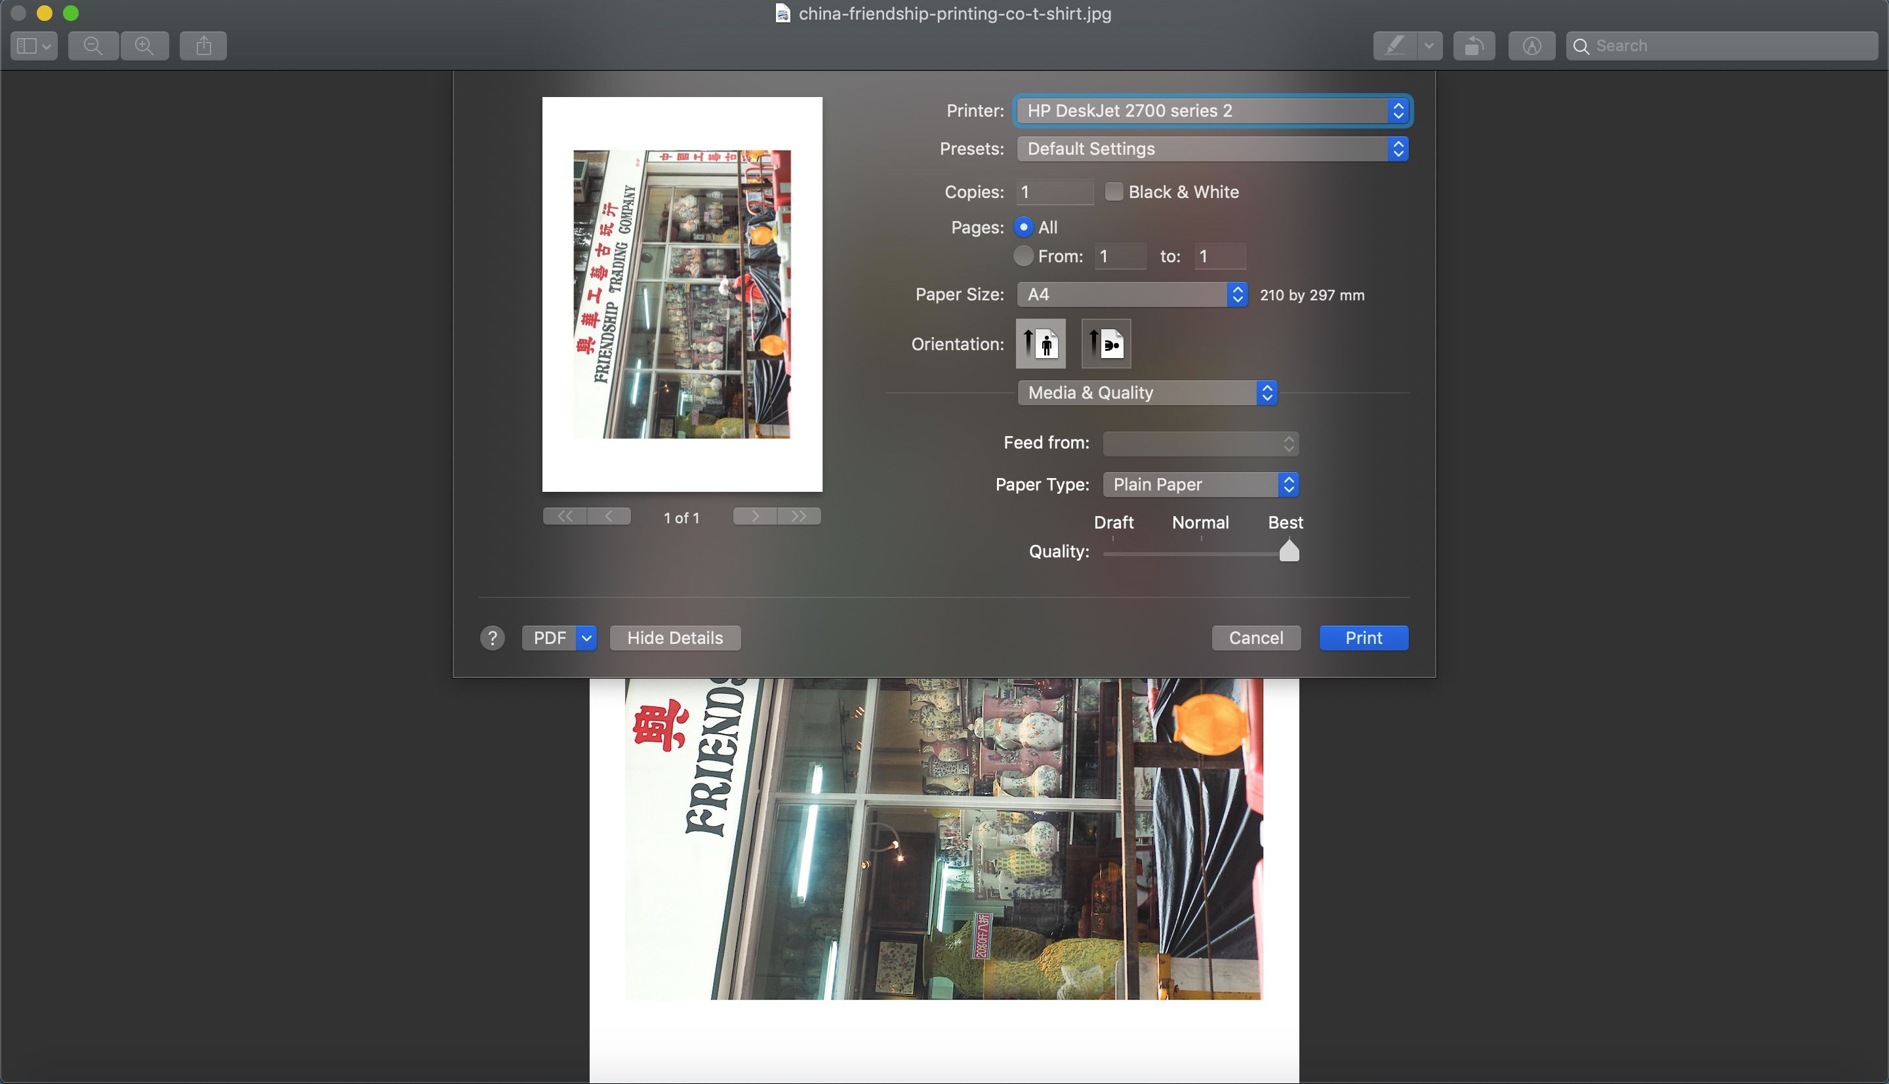Viewport: 1889px width, 1084px height.
Task: Select landscape orientation icon
Action: coord(1106,343)
